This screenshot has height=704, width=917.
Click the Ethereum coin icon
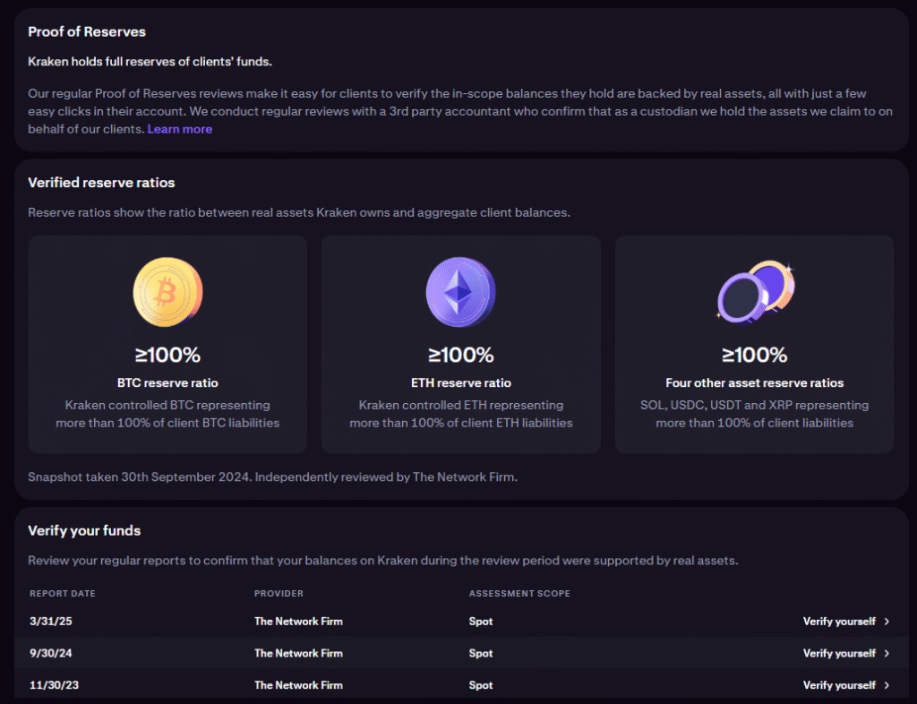460,291
